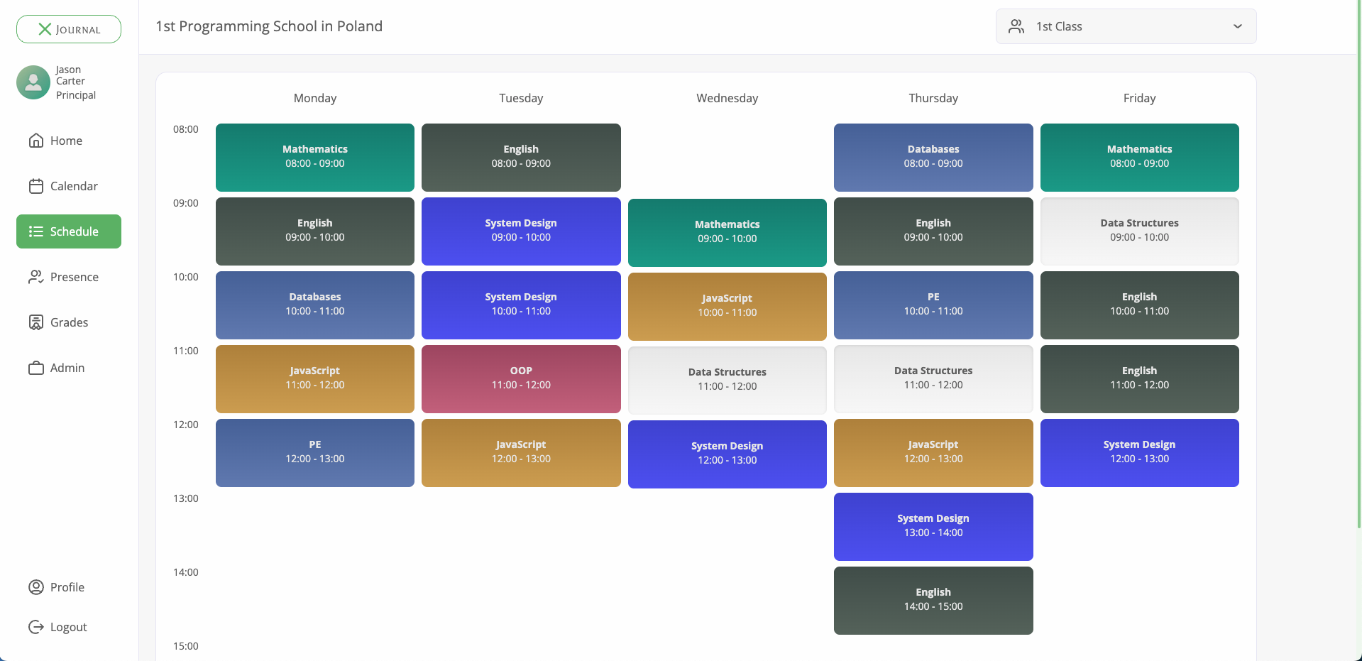Log out via Logout link
This screenshot has height=661, width=1362.
coord(69,627)
